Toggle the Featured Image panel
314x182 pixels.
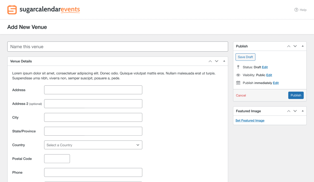pos(303,111)
